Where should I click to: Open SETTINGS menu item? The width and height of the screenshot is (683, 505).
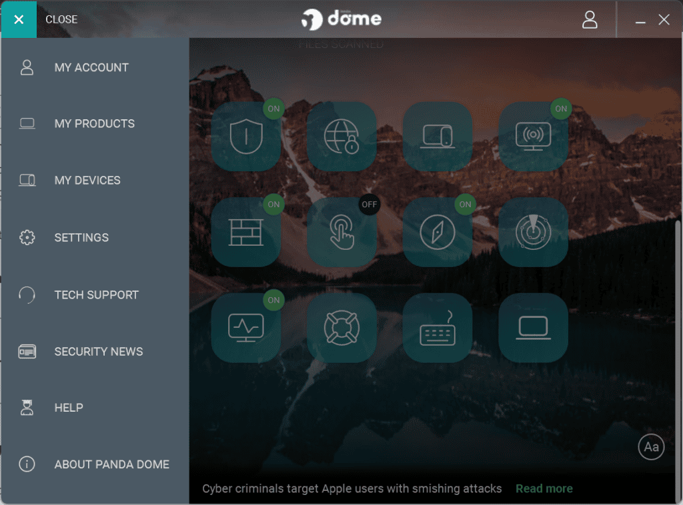(95, 237)
